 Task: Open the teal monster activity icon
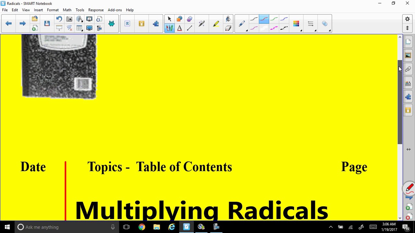coord(112,23)
